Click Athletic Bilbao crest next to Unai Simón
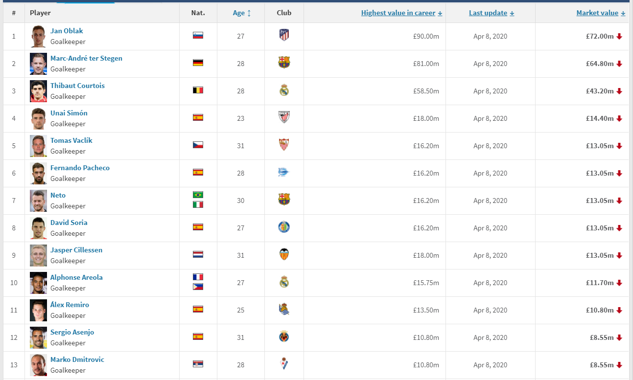This screenshot has width=633, height=380. point(284,117)
